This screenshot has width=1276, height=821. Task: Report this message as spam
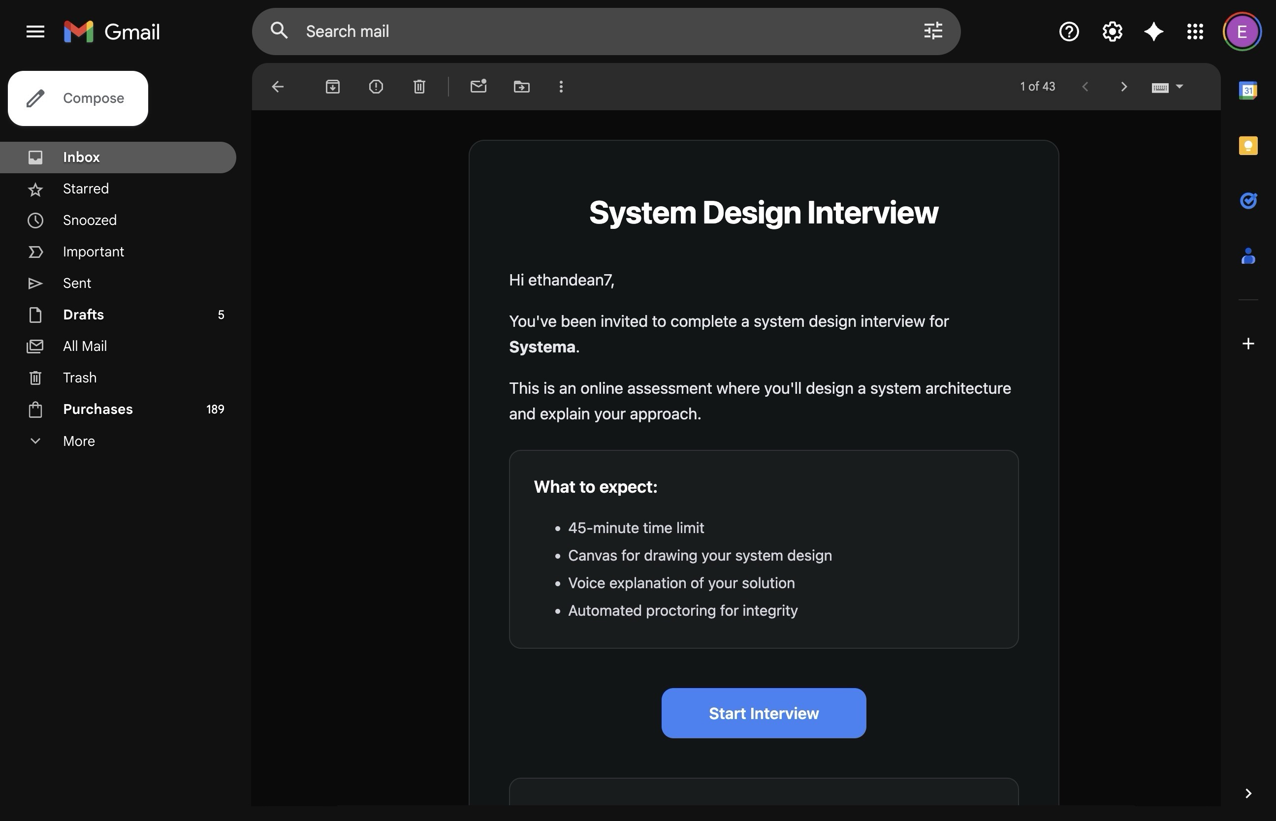tap(376, 86)
